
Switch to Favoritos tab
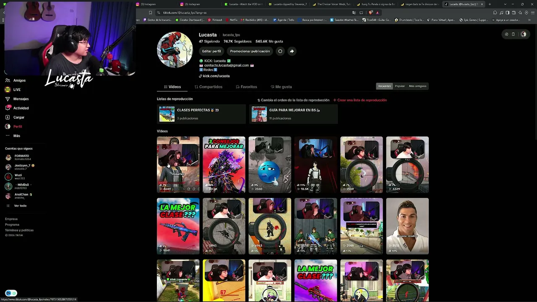point(247,87)
